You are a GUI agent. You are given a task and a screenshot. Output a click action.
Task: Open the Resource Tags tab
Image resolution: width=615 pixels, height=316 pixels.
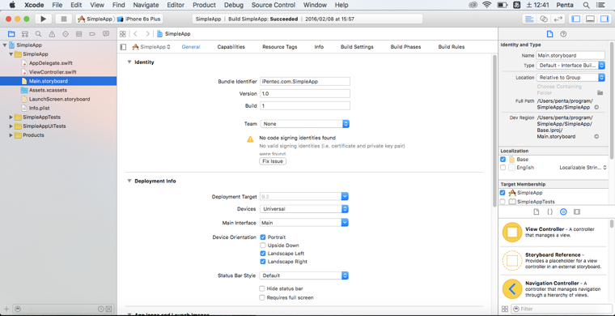coord(280,47)
